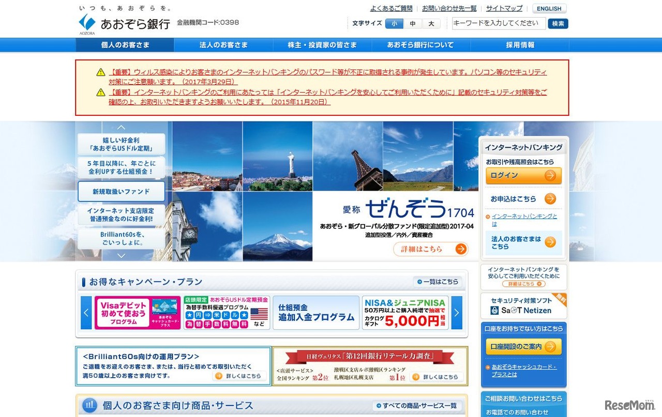Click the warning icon beside the 2017年3月29日 notice
Screen dimensions: 662x417
click(101, 72)
